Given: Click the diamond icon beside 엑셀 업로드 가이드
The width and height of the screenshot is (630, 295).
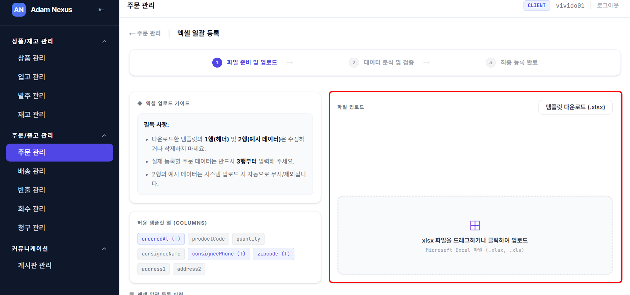Looking at the screenshot, I should click(140, 103).
